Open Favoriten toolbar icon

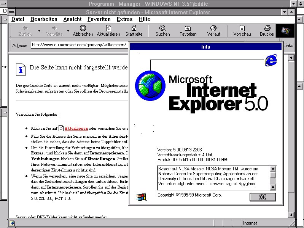tap(188, 28)
